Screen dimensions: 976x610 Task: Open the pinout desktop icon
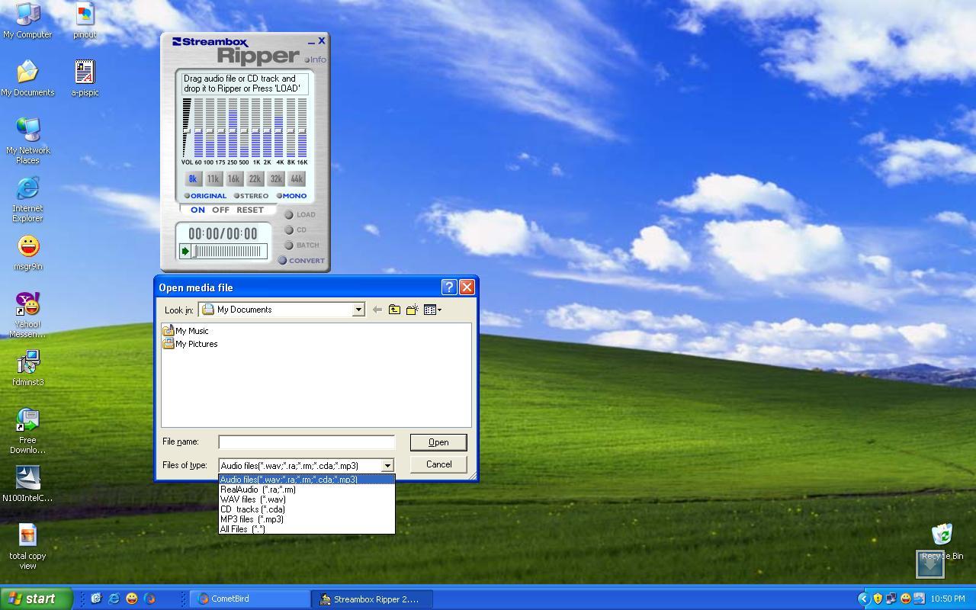85,21
